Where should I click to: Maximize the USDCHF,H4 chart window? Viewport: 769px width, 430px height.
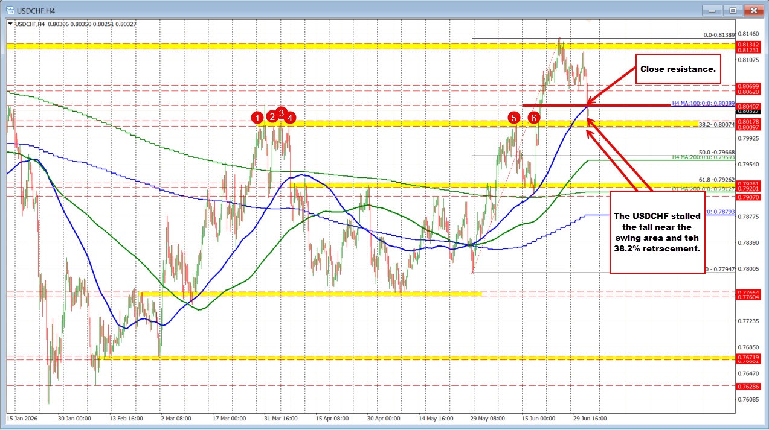pos(732,10)
